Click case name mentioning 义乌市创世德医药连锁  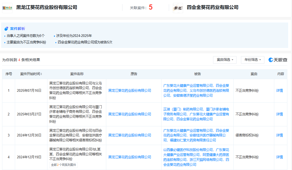[76, 90]
